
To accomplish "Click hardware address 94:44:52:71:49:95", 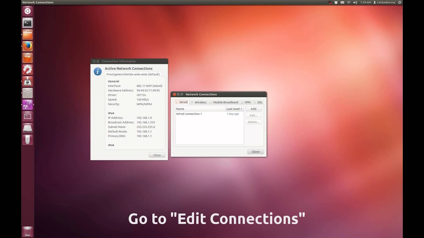I will click(148, 90).
